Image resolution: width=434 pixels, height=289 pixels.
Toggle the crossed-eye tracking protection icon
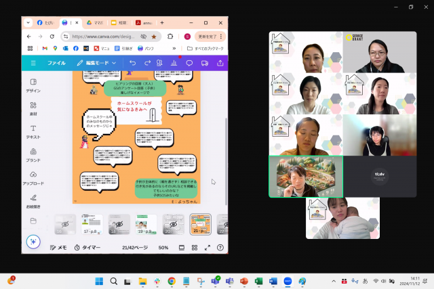(x=143, y=37)
